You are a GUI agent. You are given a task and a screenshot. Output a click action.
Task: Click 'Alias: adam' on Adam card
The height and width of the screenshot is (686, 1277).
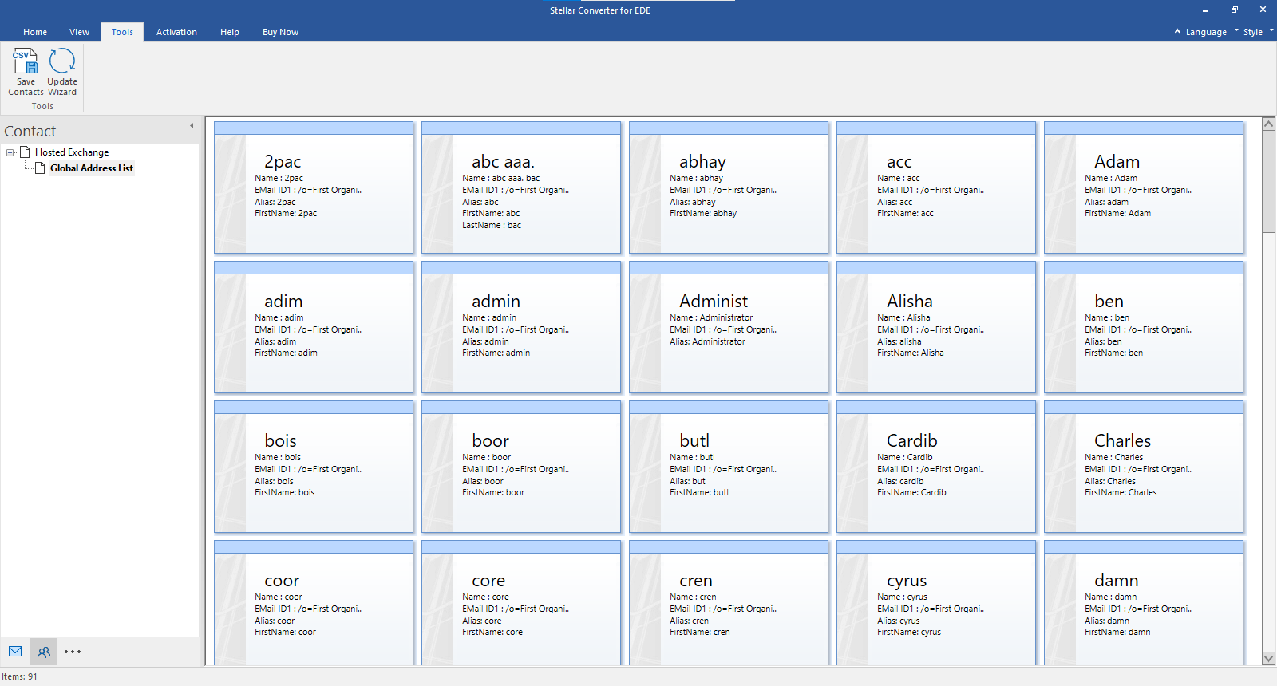point(1106,202)
